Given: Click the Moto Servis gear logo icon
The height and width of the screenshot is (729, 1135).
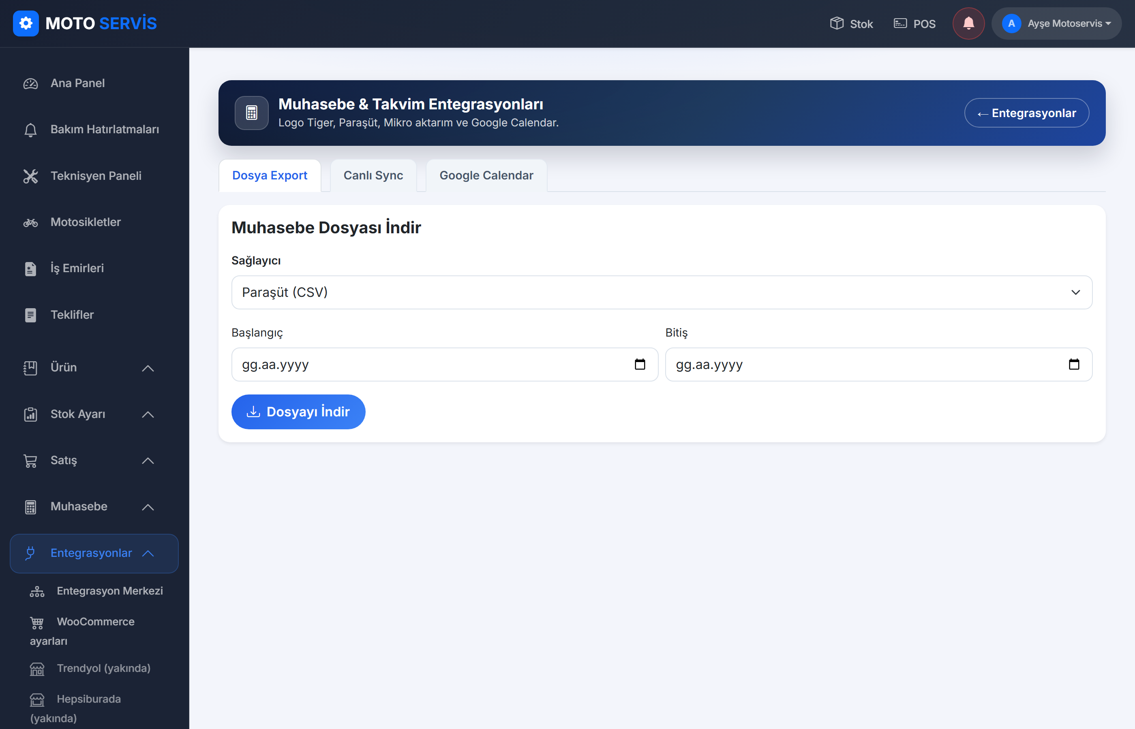Looking at the screenshot, I should click(26, 23).
